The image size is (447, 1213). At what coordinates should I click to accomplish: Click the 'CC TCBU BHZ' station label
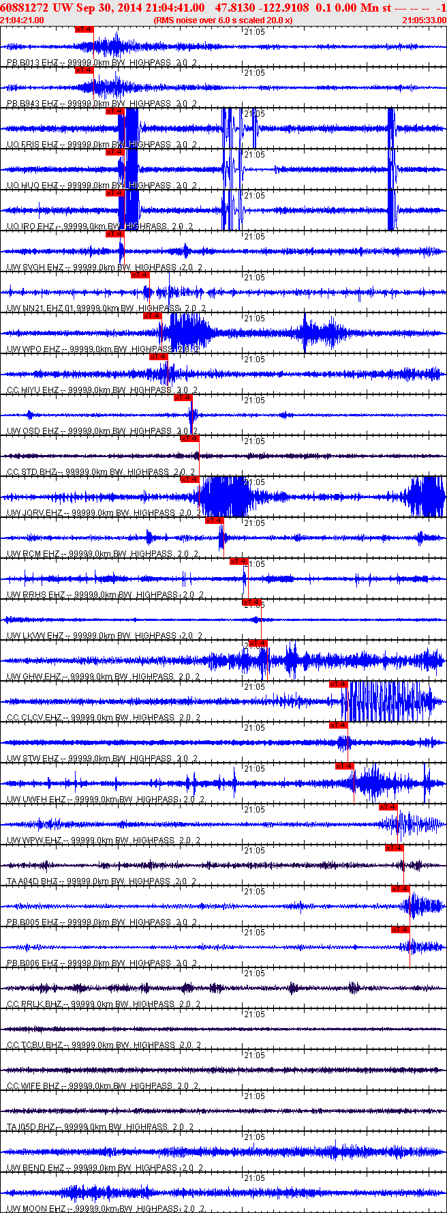point(34,1045)
